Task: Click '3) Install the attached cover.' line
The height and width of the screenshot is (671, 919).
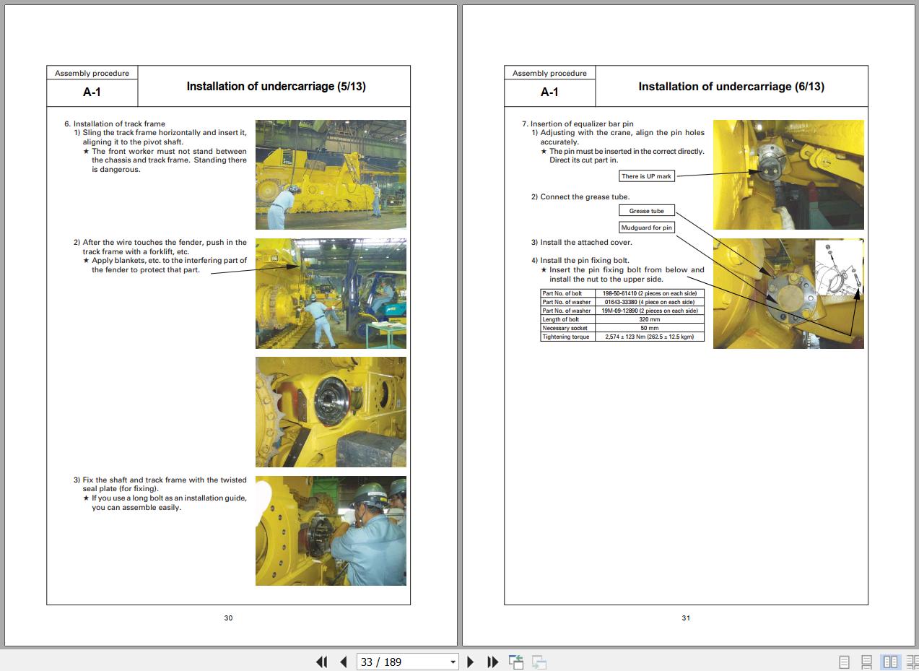Action: (582, 242)
